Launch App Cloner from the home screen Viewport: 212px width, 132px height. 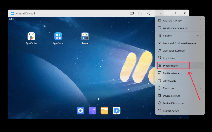click(58, 36)
